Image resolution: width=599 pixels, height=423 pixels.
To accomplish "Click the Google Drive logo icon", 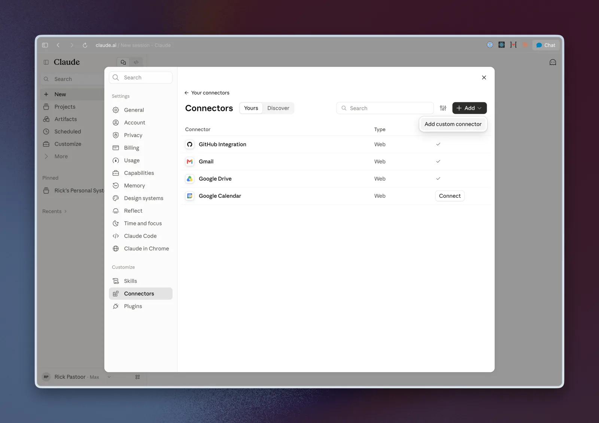I will pyautogui.click(x=190, y=179).
